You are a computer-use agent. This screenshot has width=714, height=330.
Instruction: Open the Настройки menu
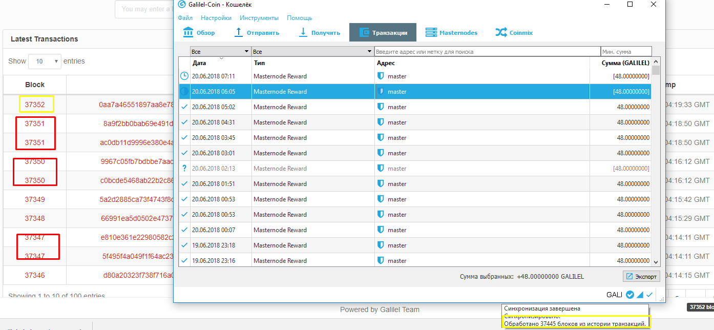pyautogui.click(x=216, y=18)
